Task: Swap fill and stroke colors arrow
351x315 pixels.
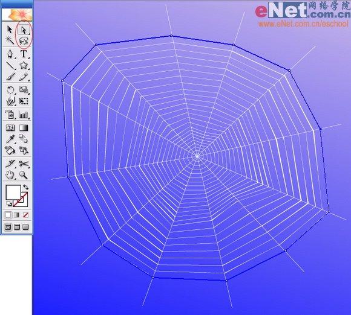Action: [25, 187]
